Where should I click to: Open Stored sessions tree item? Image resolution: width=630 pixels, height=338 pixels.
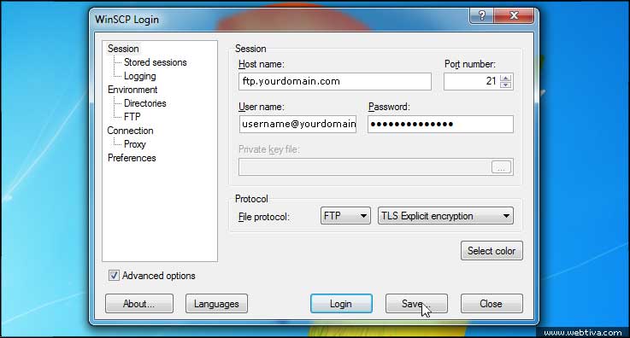point(155,62)
